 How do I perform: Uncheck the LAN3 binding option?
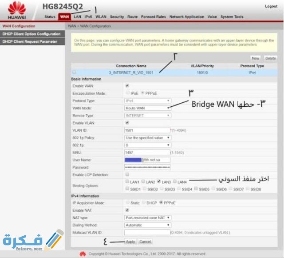point(159,181)
